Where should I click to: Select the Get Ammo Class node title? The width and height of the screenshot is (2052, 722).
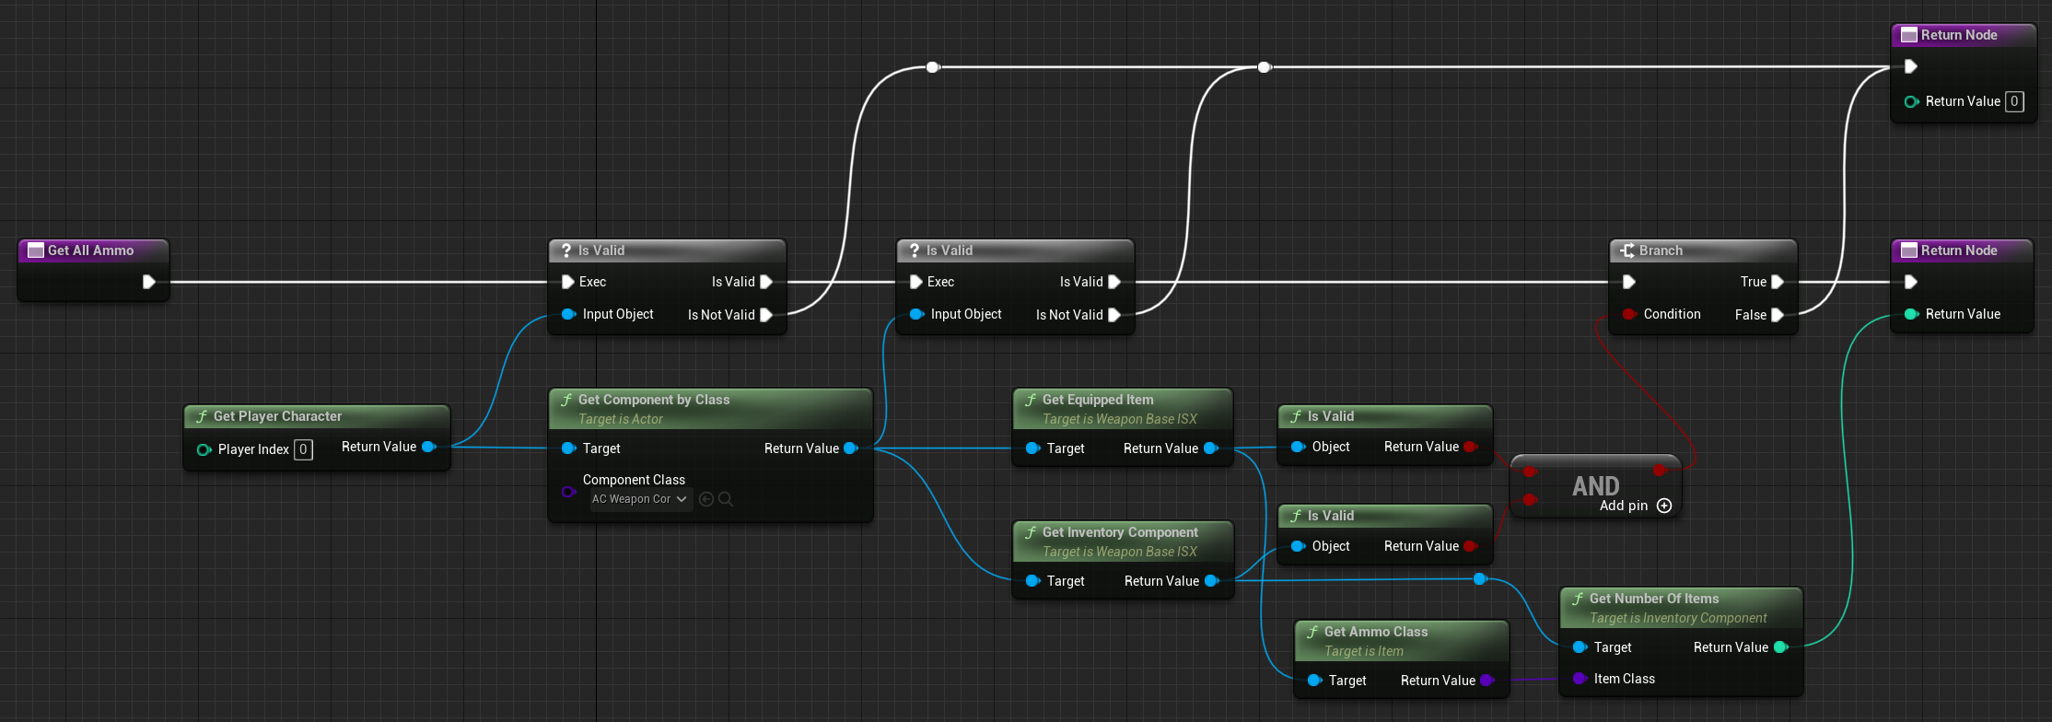pos(1376,632)
